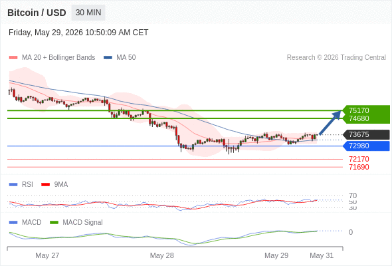
Task: Click the MA 50 blue legend swatch
Action: (108, 58)
